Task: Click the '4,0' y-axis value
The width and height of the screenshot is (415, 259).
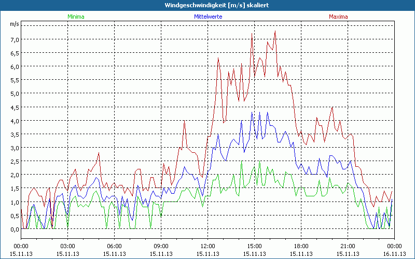Action: coord(15,121)
